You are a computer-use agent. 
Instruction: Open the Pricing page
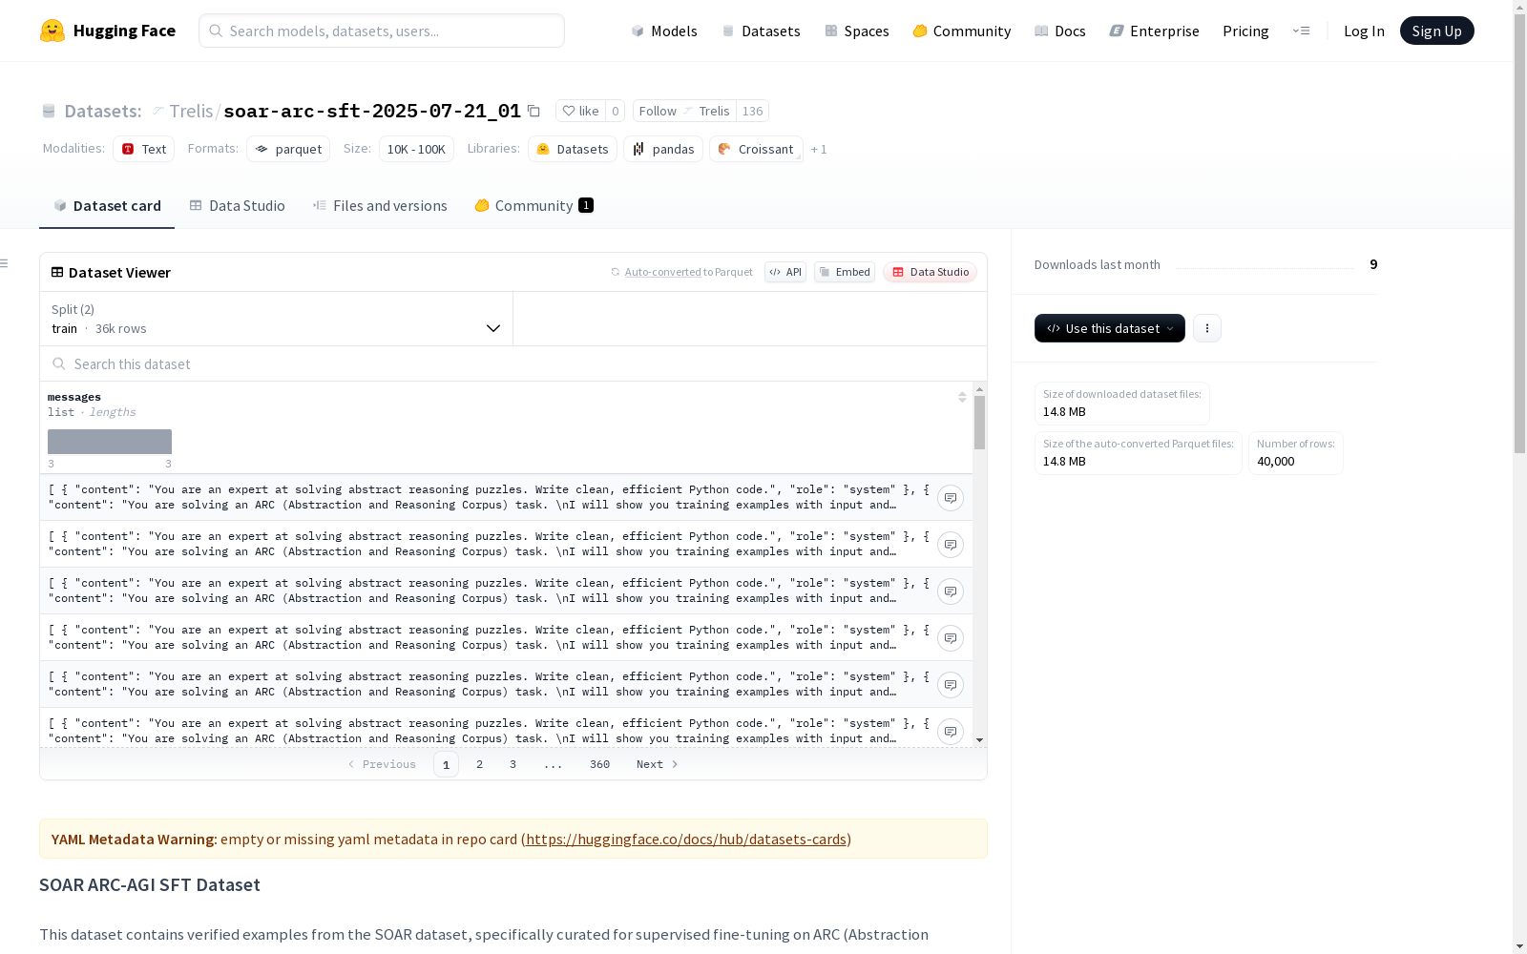click(1245, 31)
